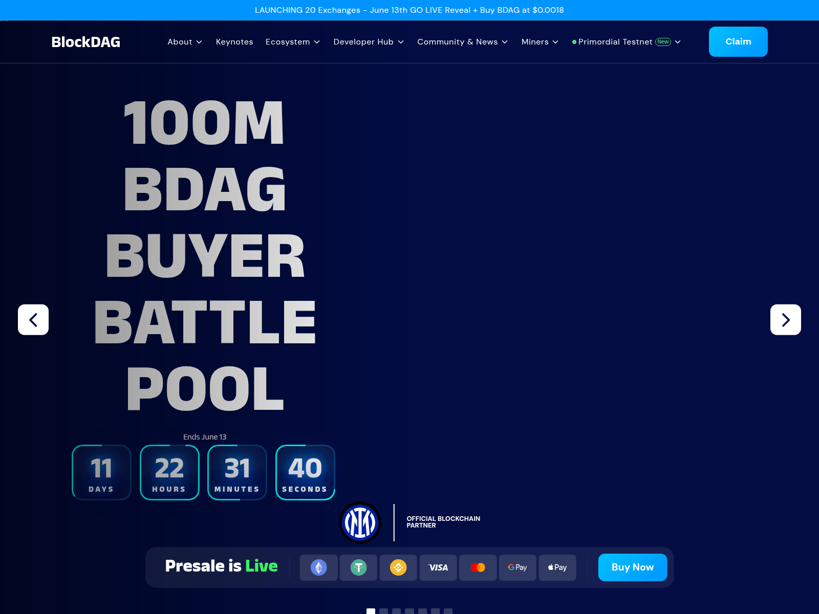Click the BlockDAG logo

(x=85, y=41)
